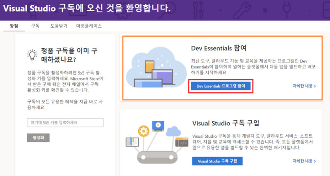Click the open book icon in subscription illustration
This screenshot has width=330, height=176.
coord(132,142)
